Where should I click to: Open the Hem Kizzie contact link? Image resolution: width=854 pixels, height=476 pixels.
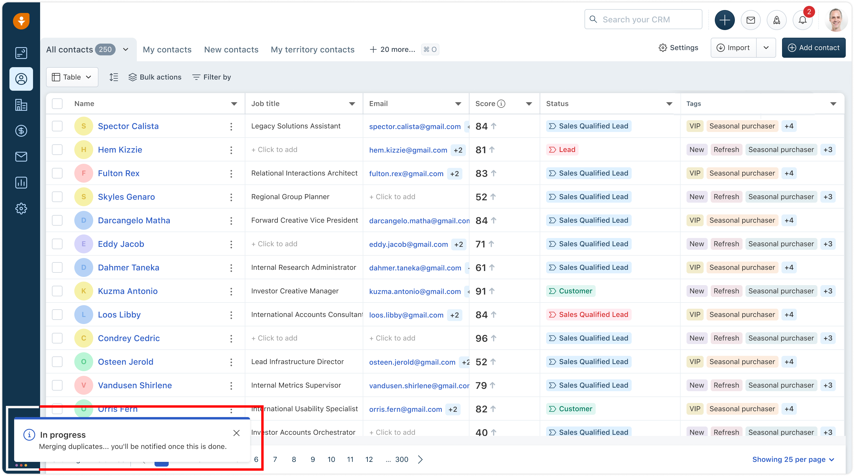click(x=120, y=150)
